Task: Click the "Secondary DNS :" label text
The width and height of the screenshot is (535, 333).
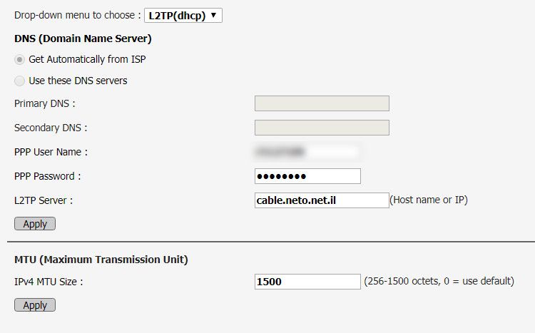Action: [50, 128]
